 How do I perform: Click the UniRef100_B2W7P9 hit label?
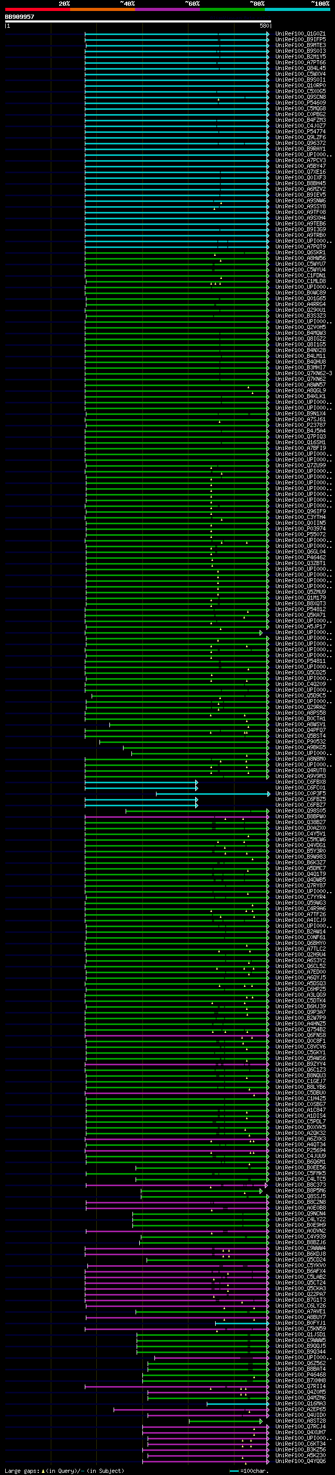point(300,1018)
